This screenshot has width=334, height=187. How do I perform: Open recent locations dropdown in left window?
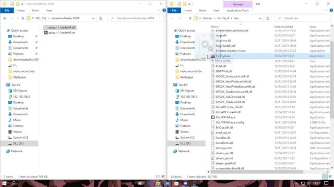coord(18,19)
